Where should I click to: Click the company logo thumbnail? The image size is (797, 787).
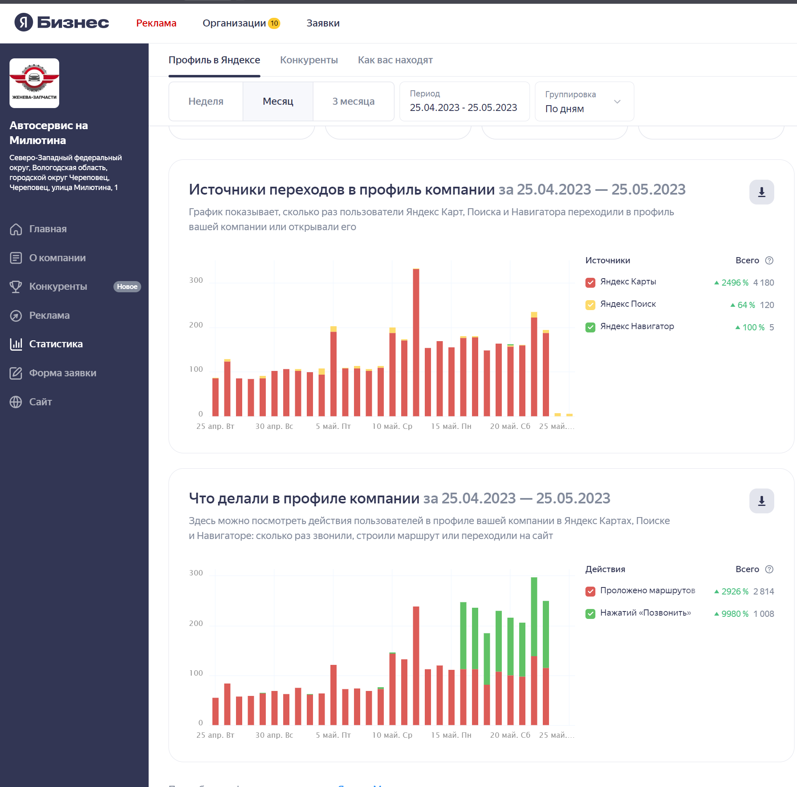click(x=34, y=83)
